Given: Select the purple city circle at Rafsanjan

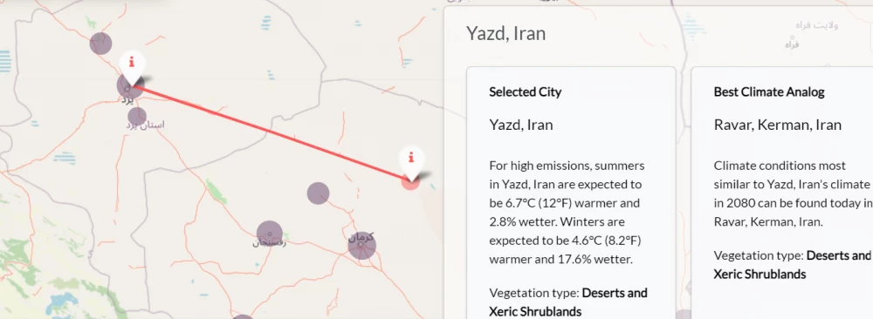Looking at the screenshot, I should (270, 234).
